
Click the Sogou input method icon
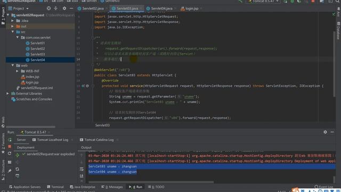click(295, 190)
